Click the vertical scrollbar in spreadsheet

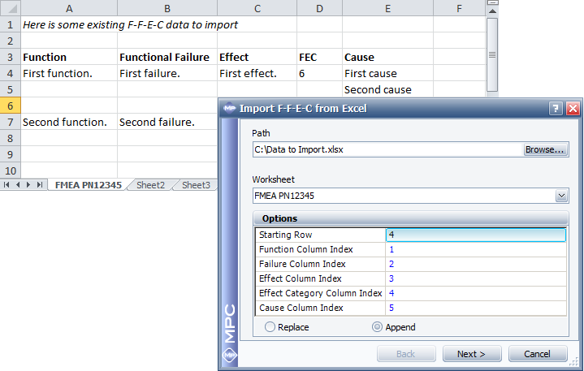click(x=491, y=54)
